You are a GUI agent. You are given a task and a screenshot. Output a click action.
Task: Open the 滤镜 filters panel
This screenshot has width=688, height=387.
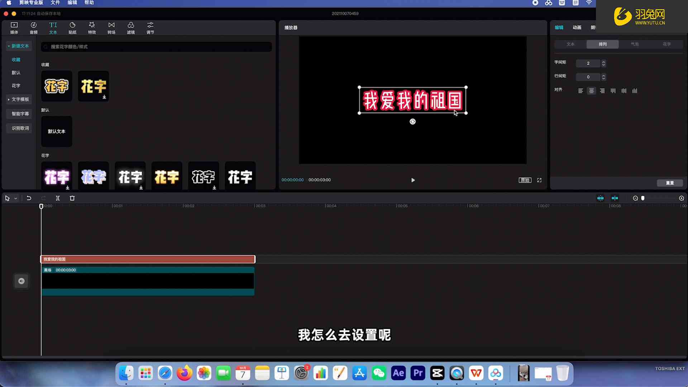[x=131, y=28]
